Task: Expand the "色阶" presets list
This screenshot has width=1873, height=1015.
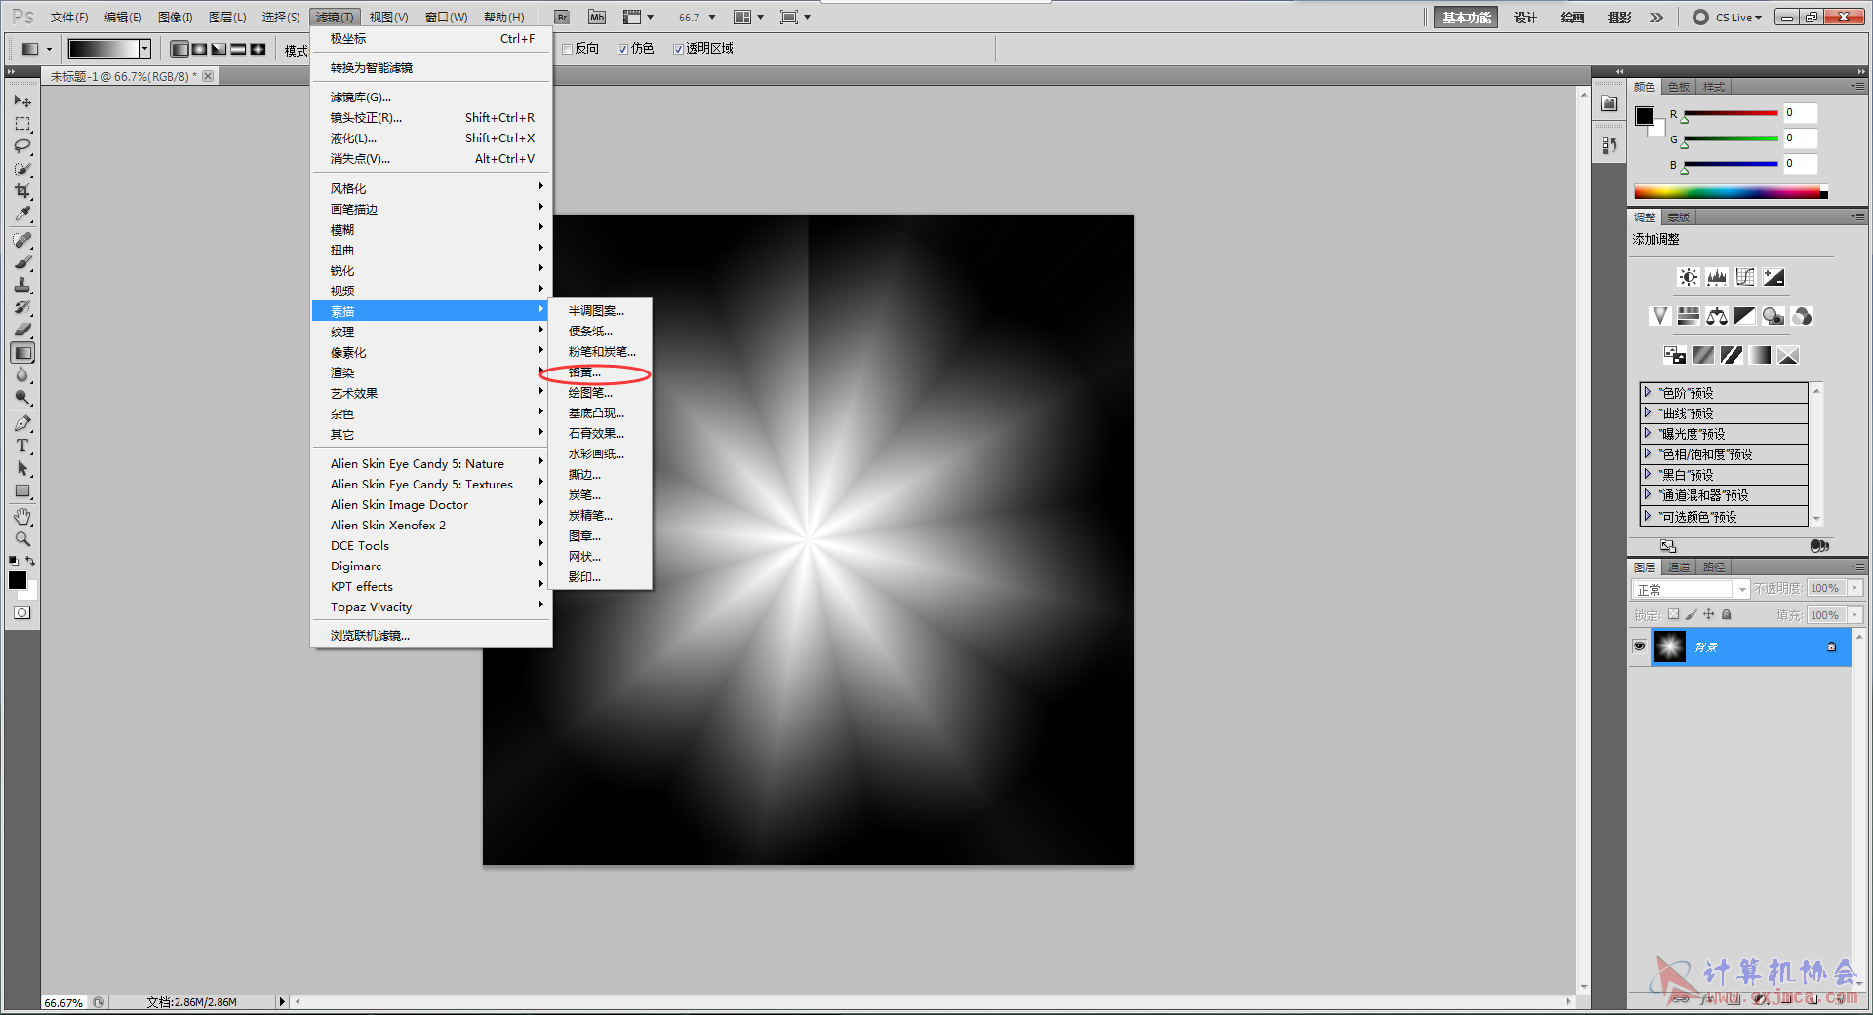Action: [x=1648, y=393]
